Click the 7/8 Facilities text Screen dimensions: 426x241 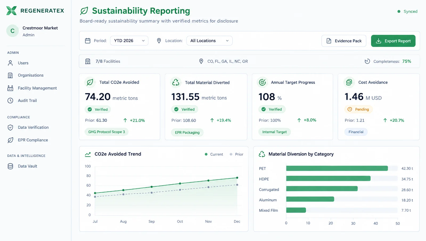108,61
